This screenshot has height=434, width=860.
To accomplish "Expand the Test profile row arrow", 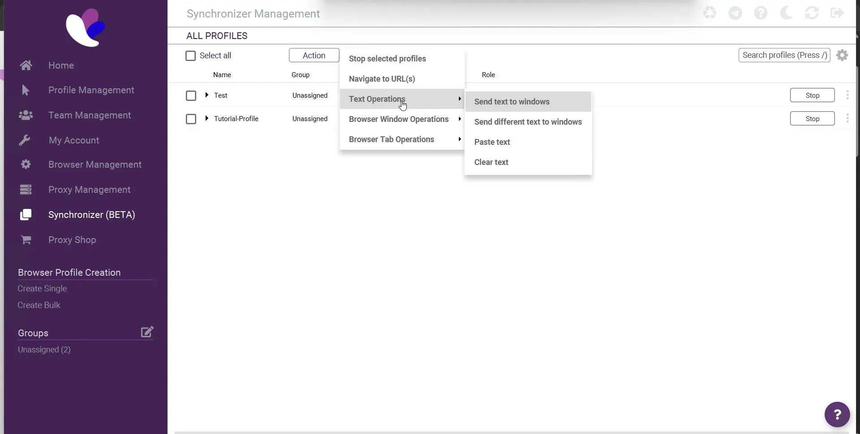I will point(206,95).
